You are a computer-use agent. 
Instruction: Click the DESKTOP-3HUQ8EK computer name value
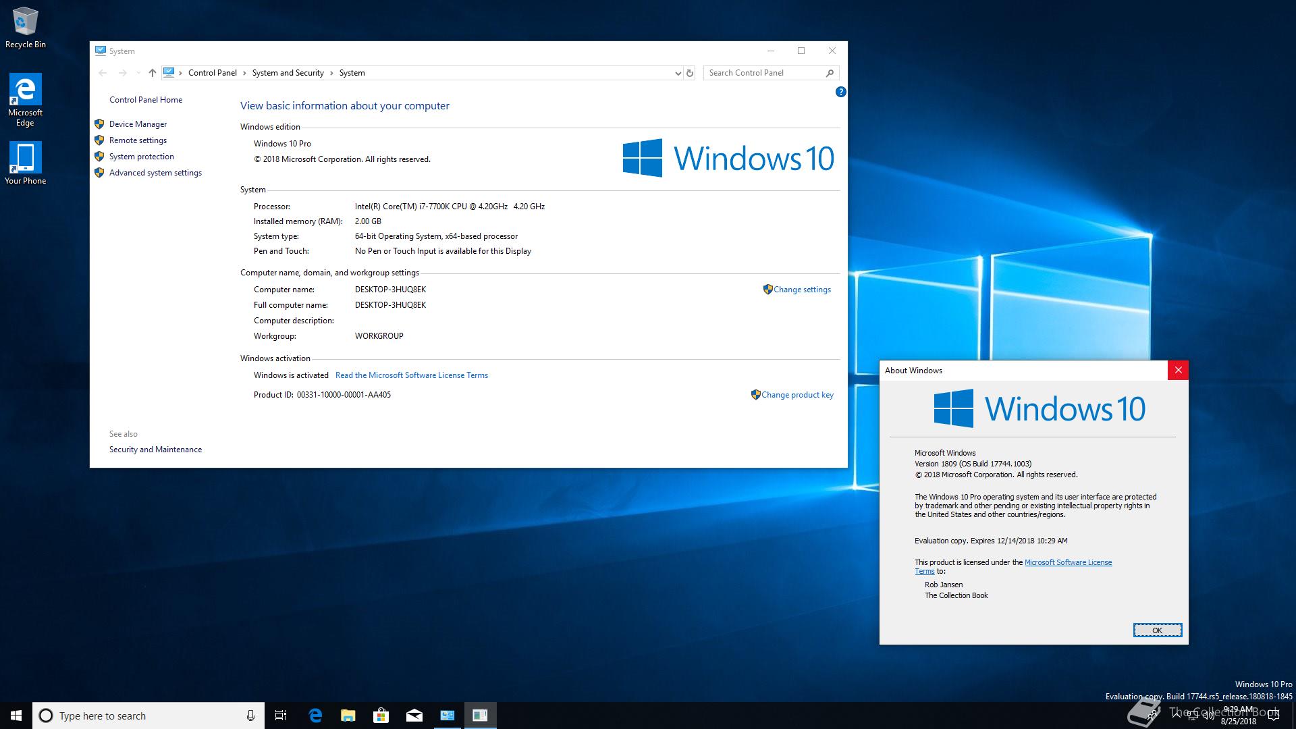click(x=390, y=290)
